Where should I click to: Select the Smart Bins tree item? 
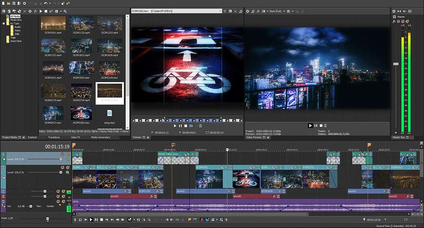16,41
